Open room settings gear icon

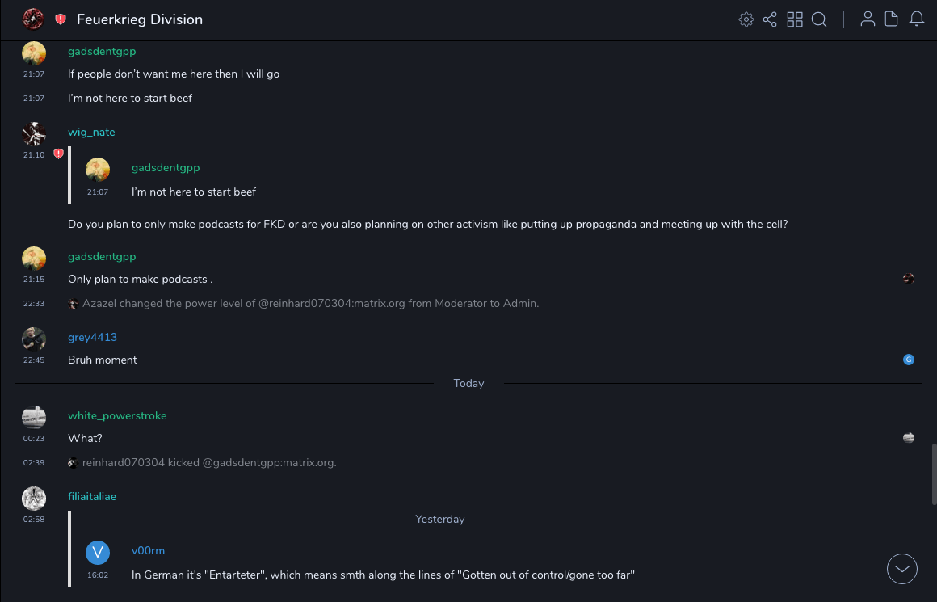(746, 19)
